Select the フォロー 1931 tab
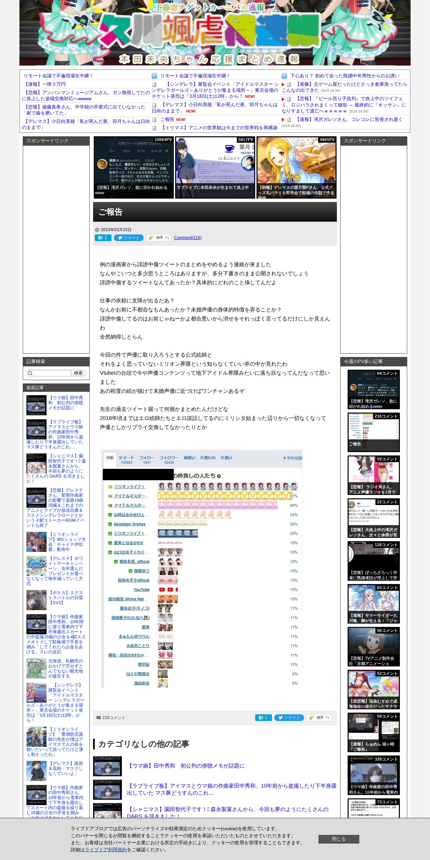The image size is (430, 860). [x=147, y=460]
